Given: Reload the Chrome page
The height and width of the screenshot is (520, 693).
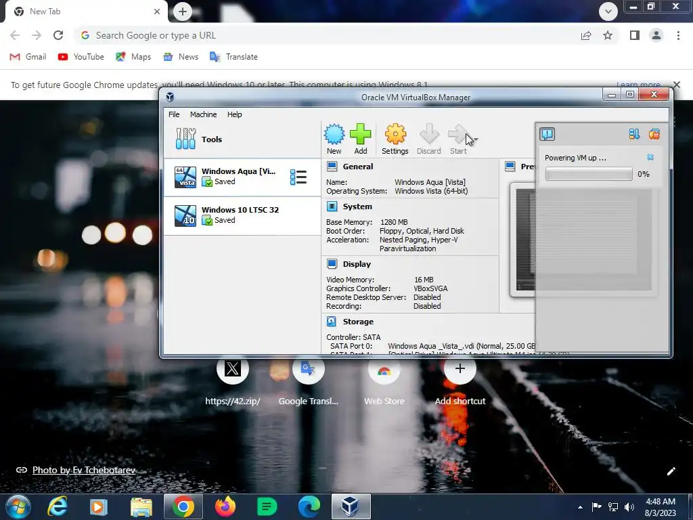Looking at the screenshot, I should pyautogui.click(x=58, y=35).
